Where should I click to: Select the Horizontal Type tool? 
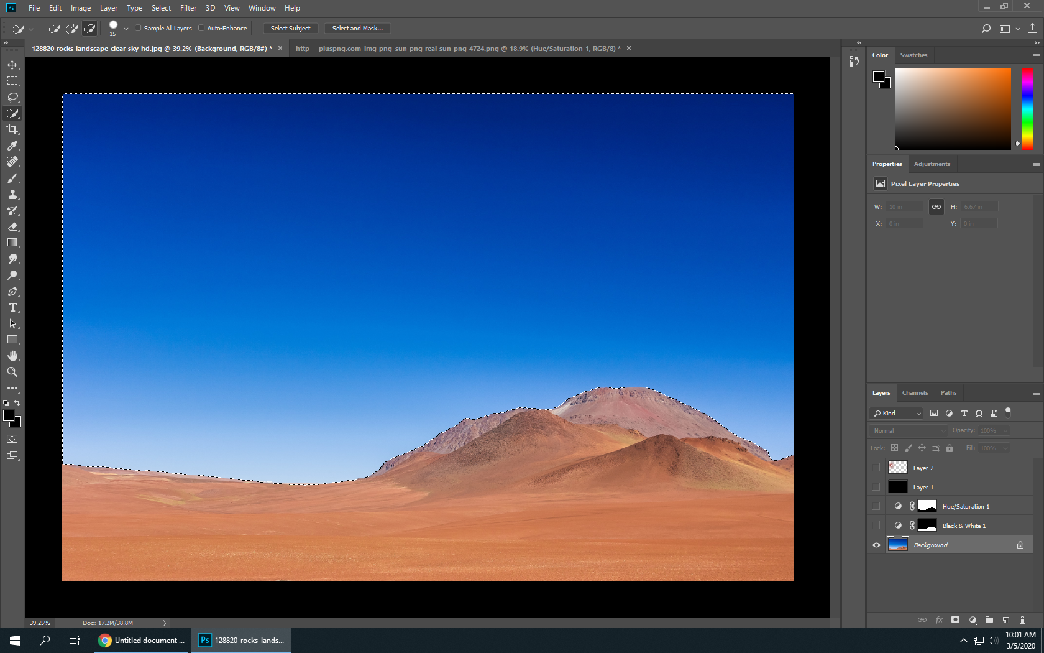click(12, 307)
